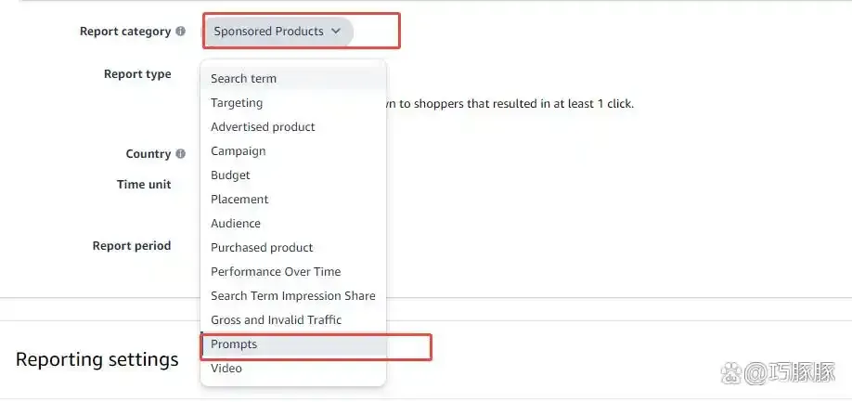
Task: Select Video from the dropdown
Action: 226,369
